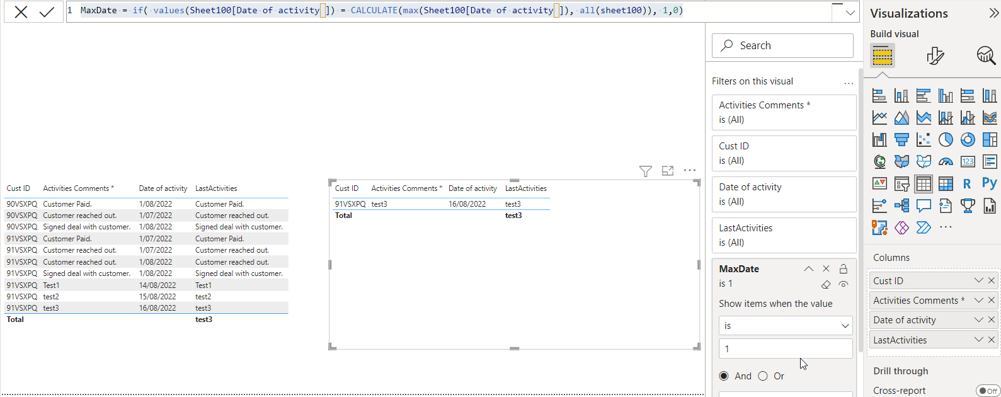Select the Pie chart visual

point(946,140)
